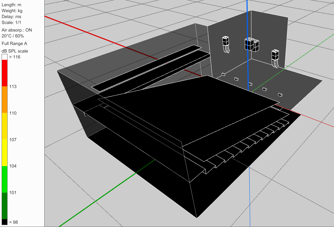Click the 'dB SPL scale' heading
Screen dimensions: 334x227
pyautogui.click(x=15, y=51)
